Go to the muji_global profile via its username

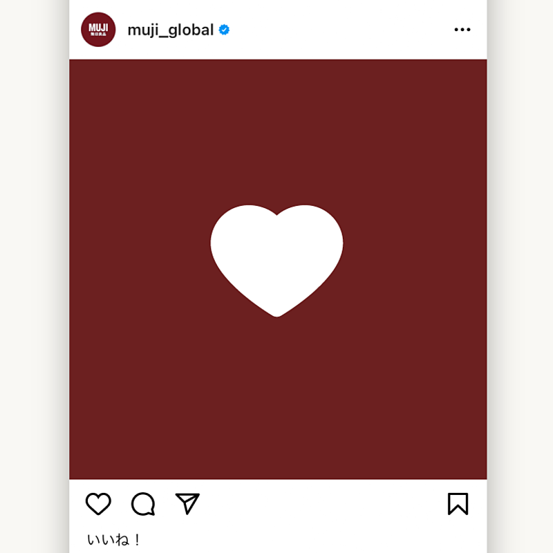pos(170,30)
